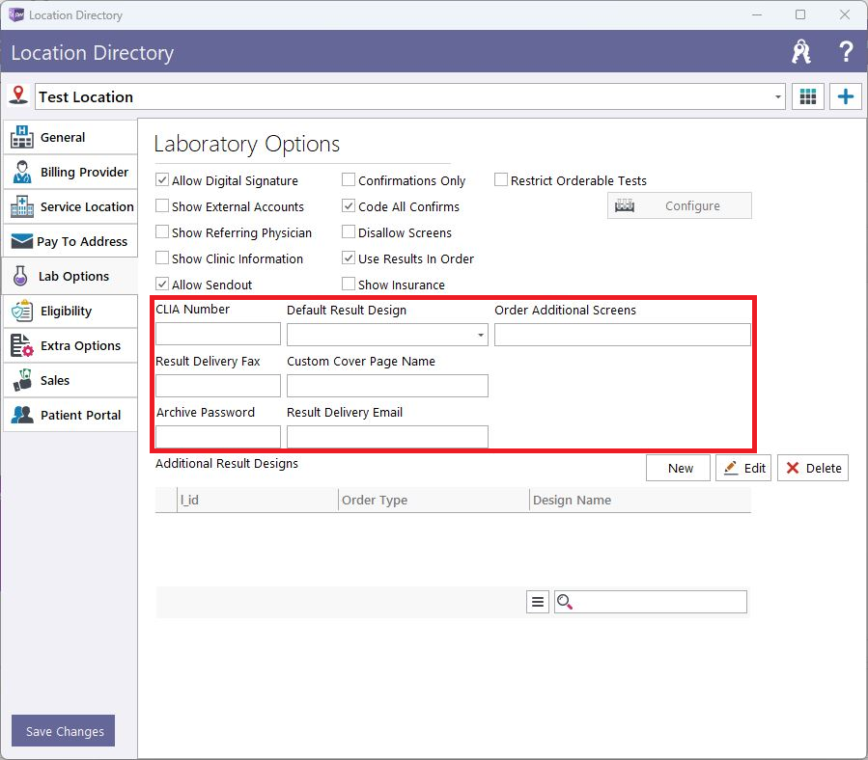868x760 pixels.
Task: Select the Pay To Address tab
Action: (70, 241)
